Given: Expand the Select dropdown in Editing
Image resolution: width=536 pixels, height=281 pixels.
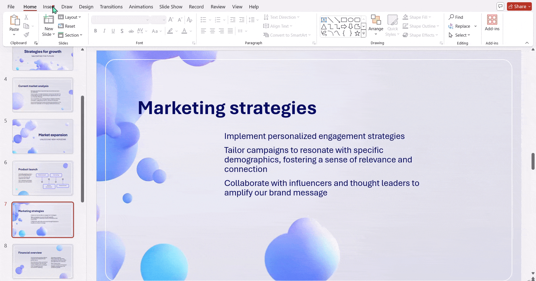Looking at the screenshot, I should [x=460, y=35].
